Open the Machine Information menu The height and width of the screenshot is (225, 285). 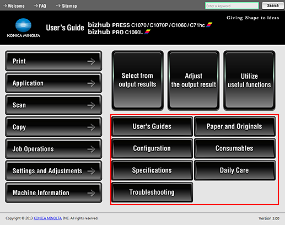53,192
